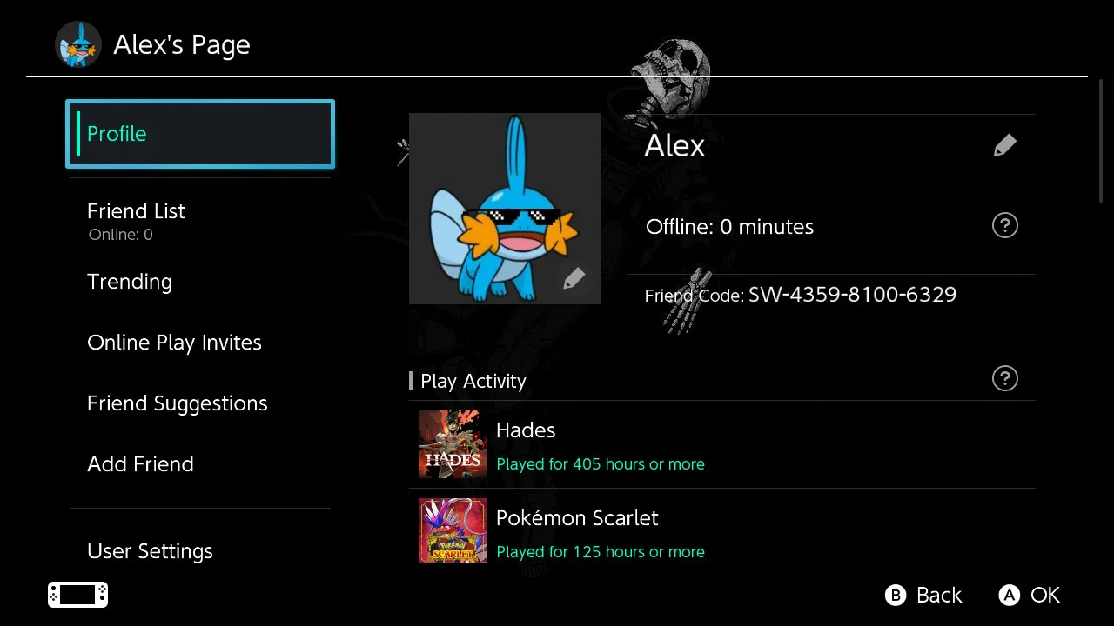Open help for Play Activity
1114x626 pixels.
(x=1004, y=378)
